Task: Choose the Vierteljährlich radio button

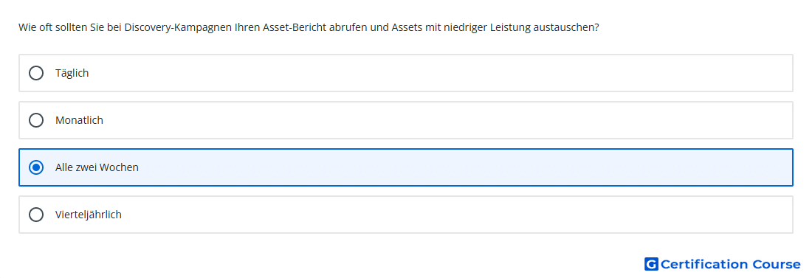Action: [x=36, y=215]
